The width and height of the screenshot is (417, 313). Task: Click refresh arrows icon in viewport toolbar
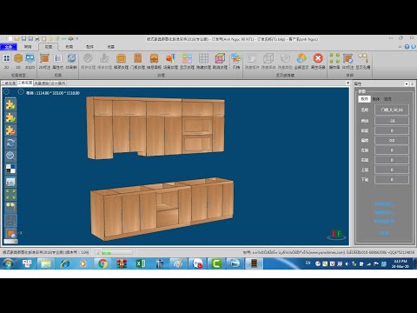pyautogui.click(x=10, y=143)
